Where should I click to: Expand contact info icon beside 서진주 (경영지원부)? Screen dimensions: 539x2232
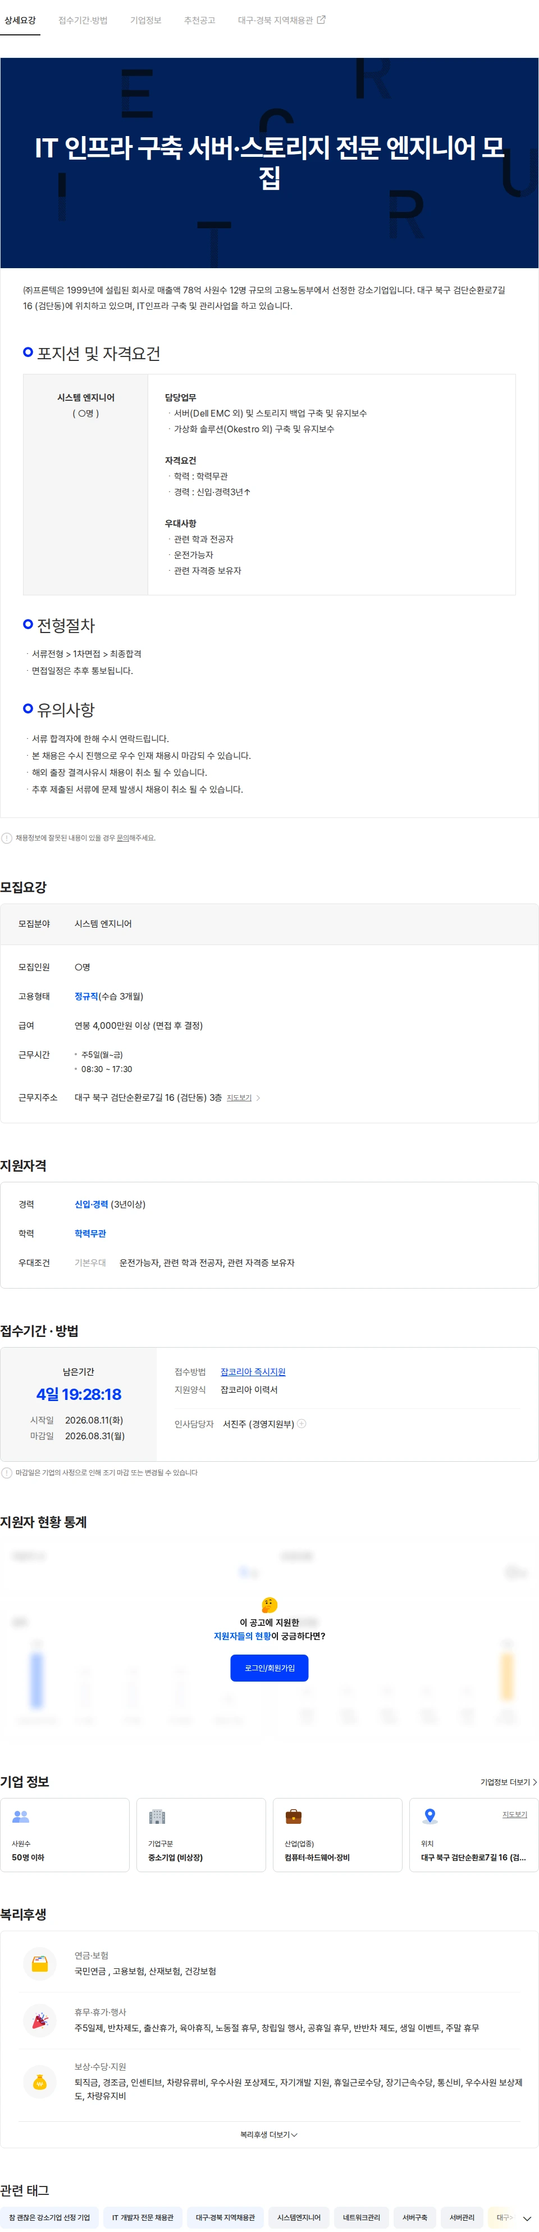[x=301, y=1424]
